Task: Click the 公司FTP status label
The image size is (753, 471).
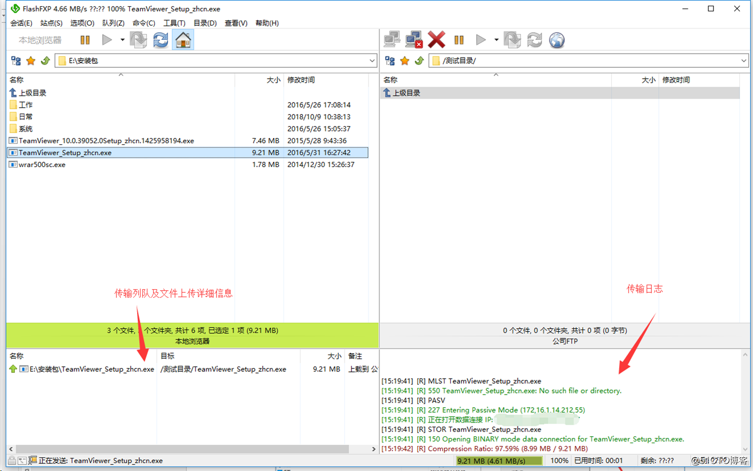Action: [565, 341]
